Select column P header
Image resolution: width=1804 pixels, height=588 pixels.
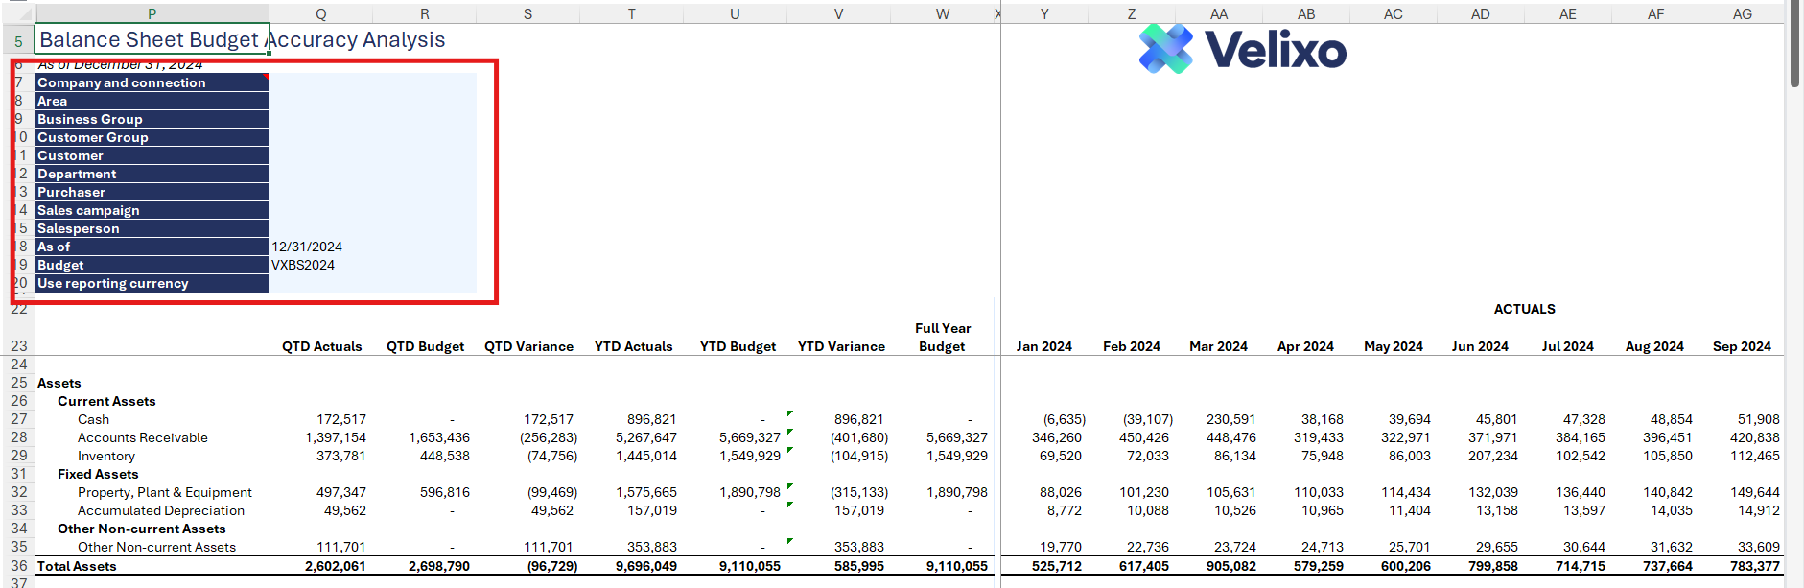point(152,13)
